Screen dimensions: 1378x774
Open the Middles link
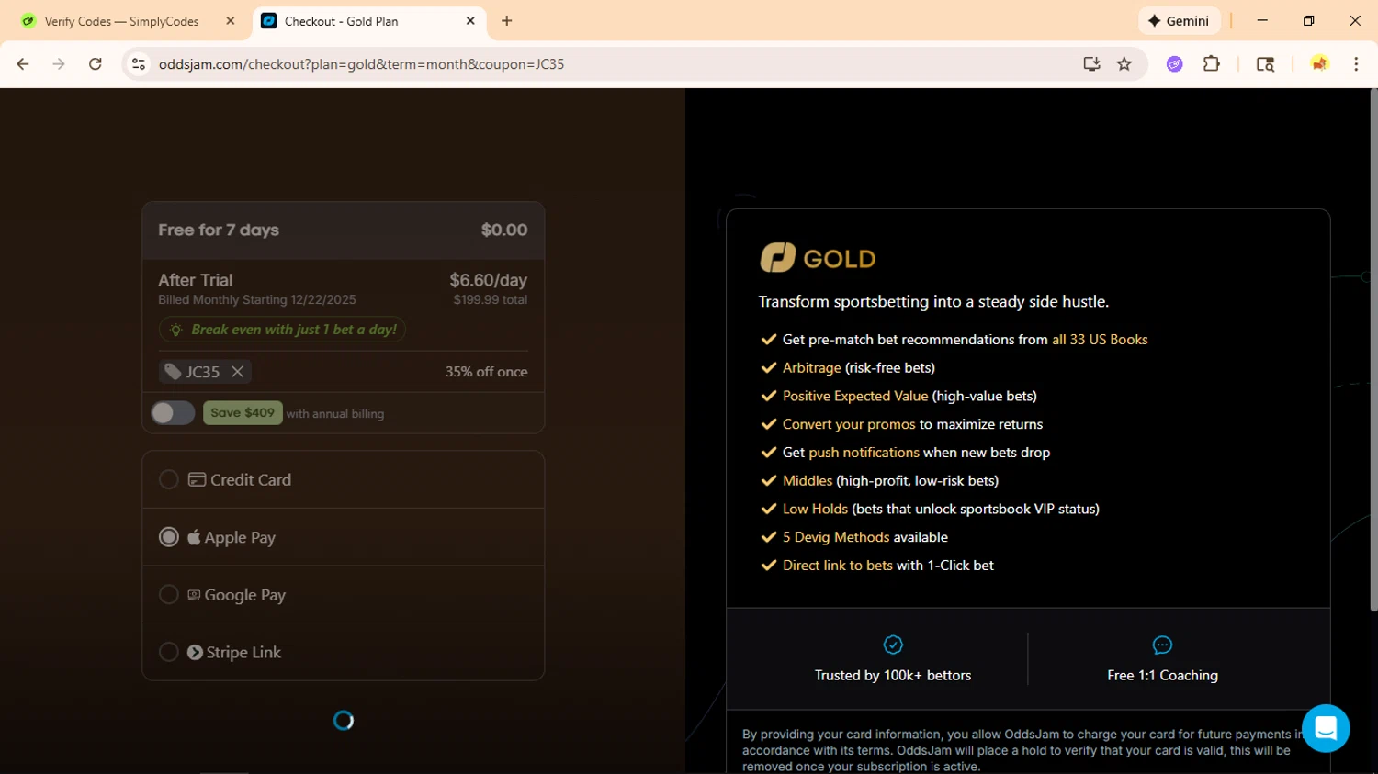pyautogui.click(x=808, y=481)
